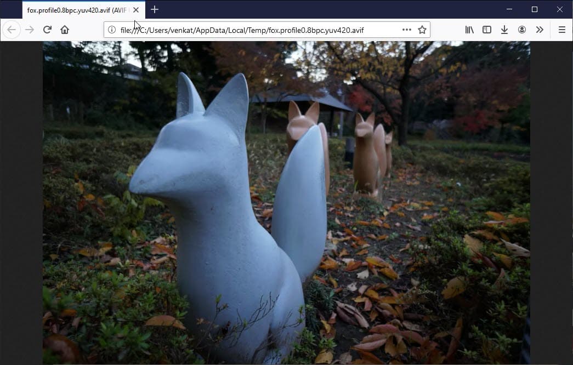Expand the more tools overflow chevron
Viewport: 573px width, 365px height.
tap(540, 30)
